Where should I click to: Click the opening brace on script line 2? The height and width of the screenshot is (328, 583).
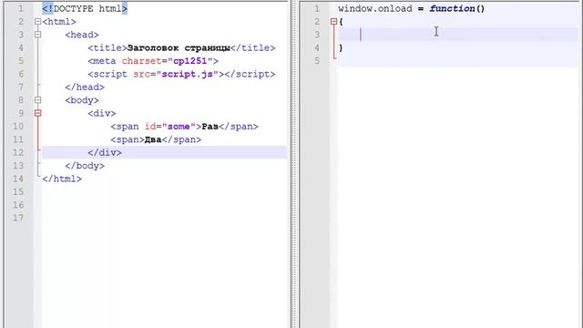point(341,22)
